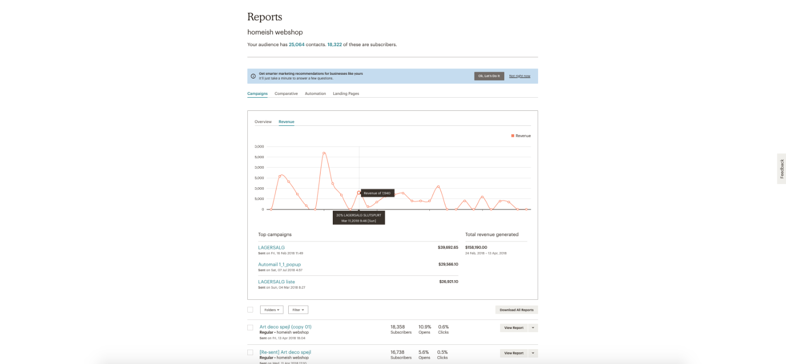Go to the Landing Pages tab
The height and width of the screenshot is (364, 786).
point(346,94)
